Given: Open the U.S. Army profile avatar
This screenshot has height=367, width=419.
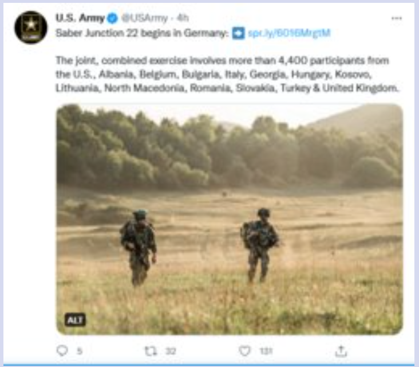Looking at the screenshot, I should tap(31, 28).
